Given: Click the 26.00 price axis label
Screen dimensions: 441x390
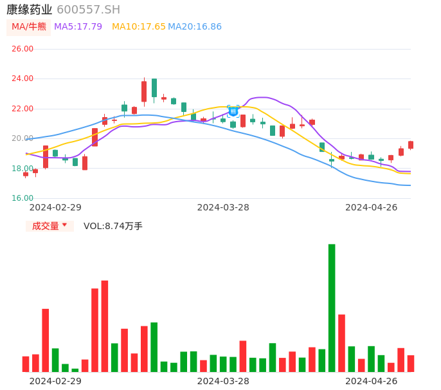Looking at the screenshot, I should (22, 49).
